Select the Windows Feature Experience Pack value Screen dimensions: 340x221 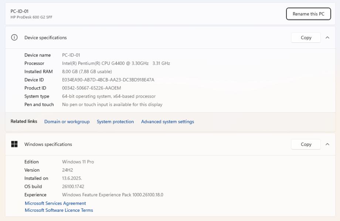[x=113, y=194]
